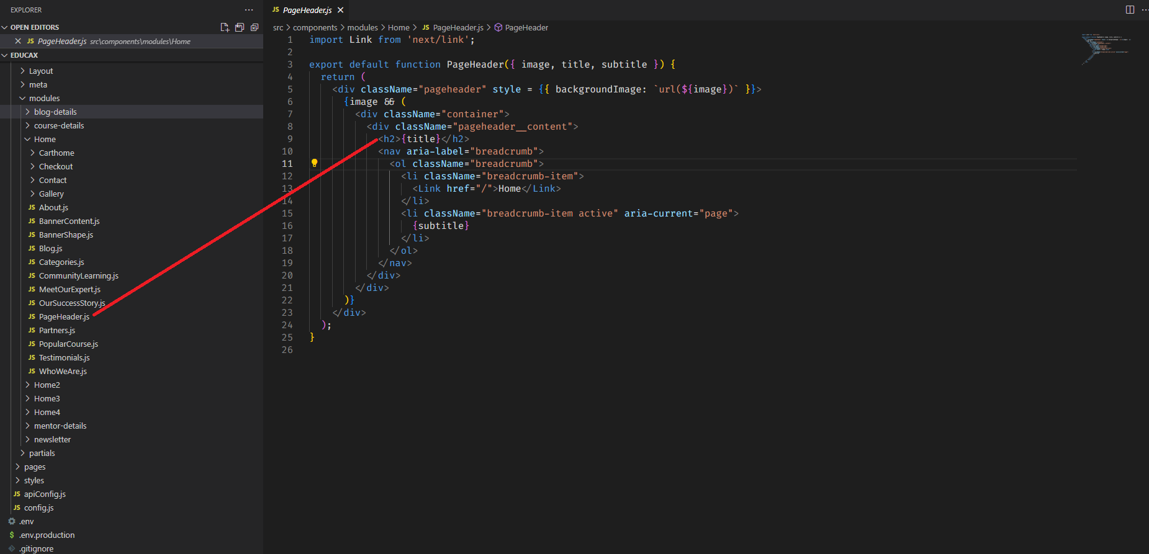Expand the blog-details folder
The image size is (1149, 554).
click(x=55, y=112)
